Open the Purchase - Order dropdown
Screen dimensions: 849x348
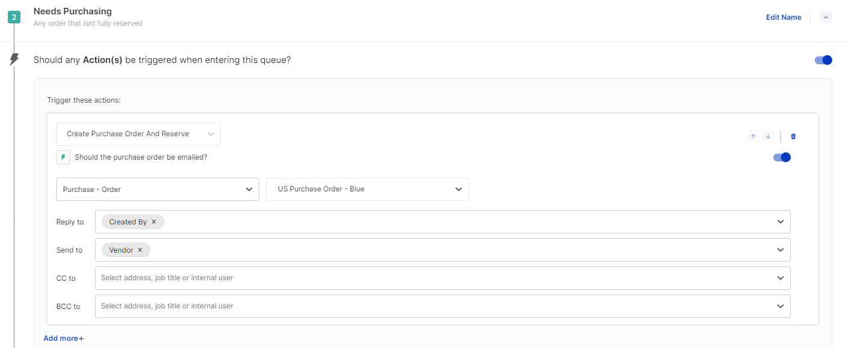[x=157, y=190]
